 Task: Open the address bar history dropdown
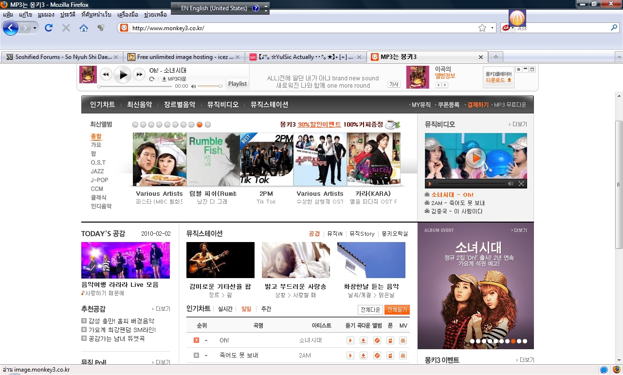(492, 28)
